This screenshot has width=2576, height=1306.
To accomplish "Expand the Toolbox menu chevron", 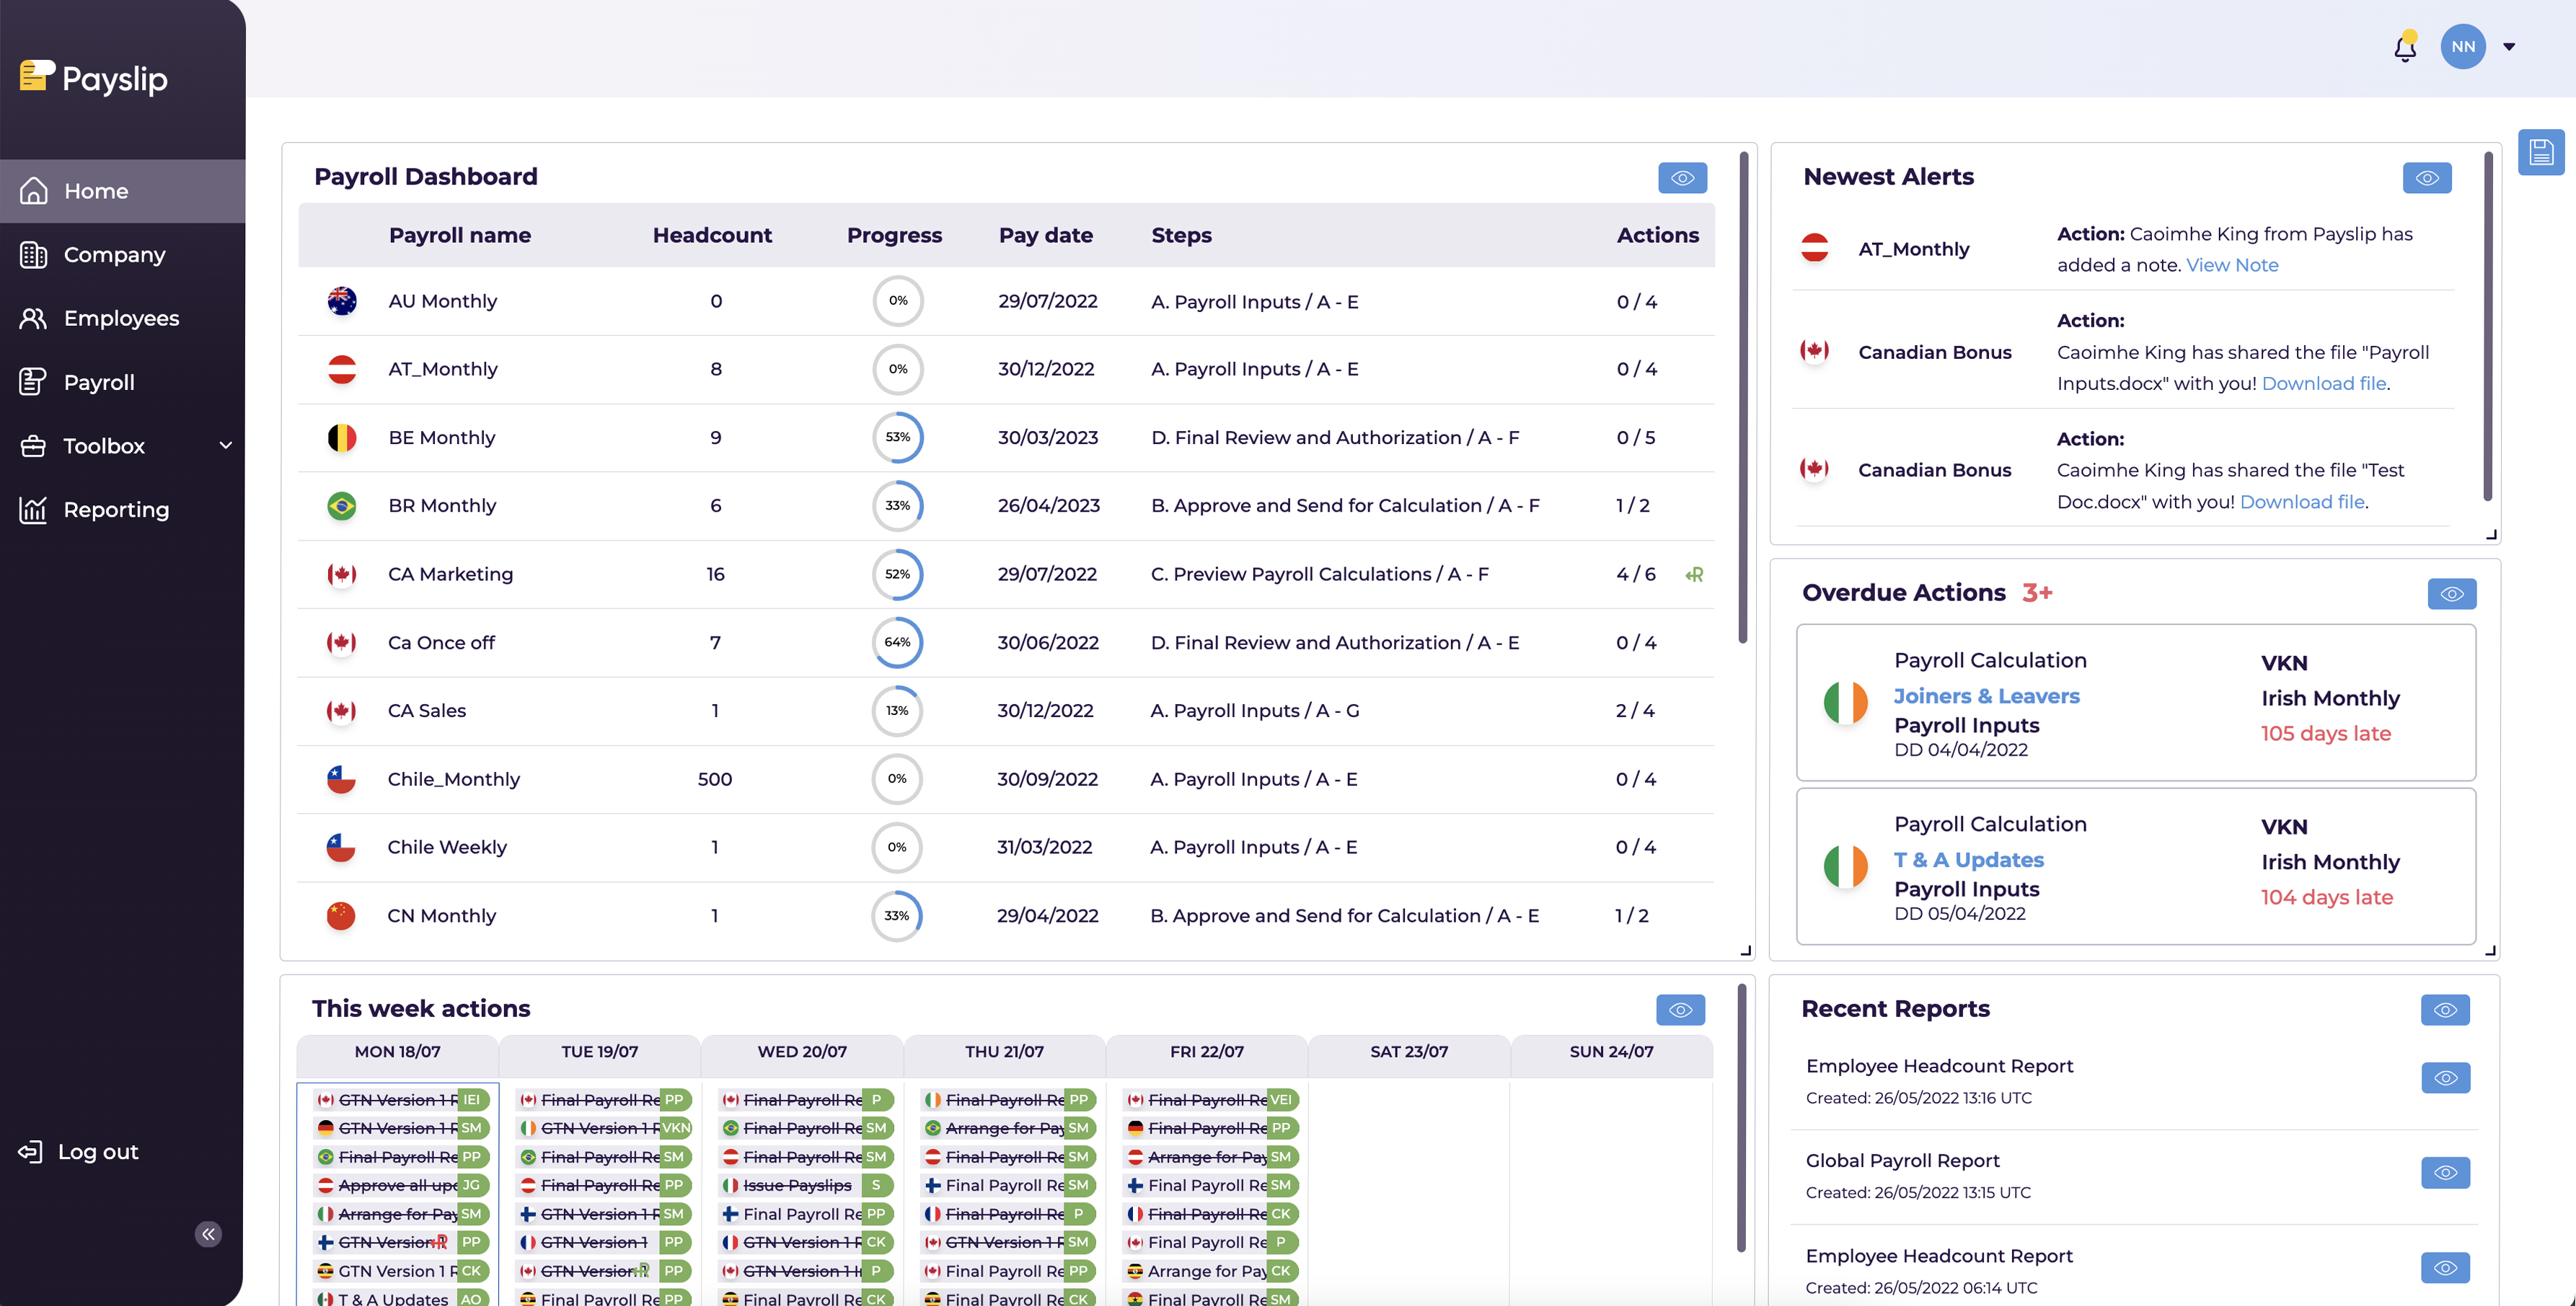I will pos(225,445).
